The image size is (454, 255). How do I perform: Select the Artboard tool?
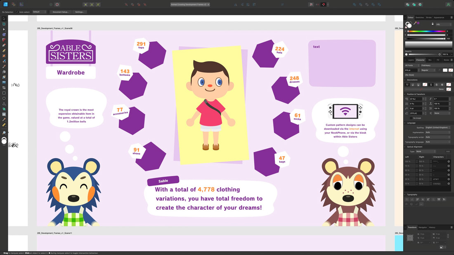pyautogui.click(x=4, y=24)
